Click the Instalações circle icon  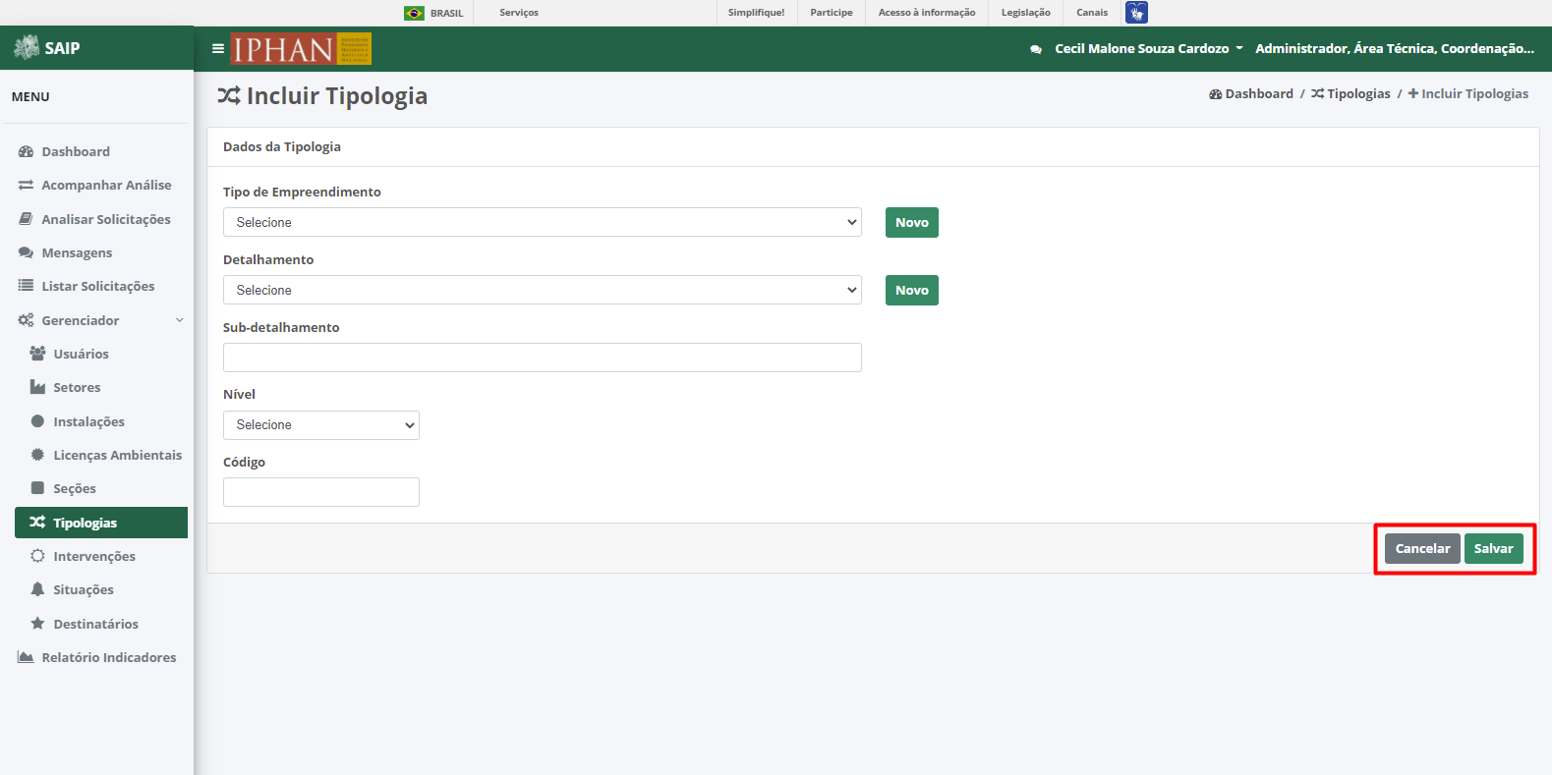coord(37,421)
